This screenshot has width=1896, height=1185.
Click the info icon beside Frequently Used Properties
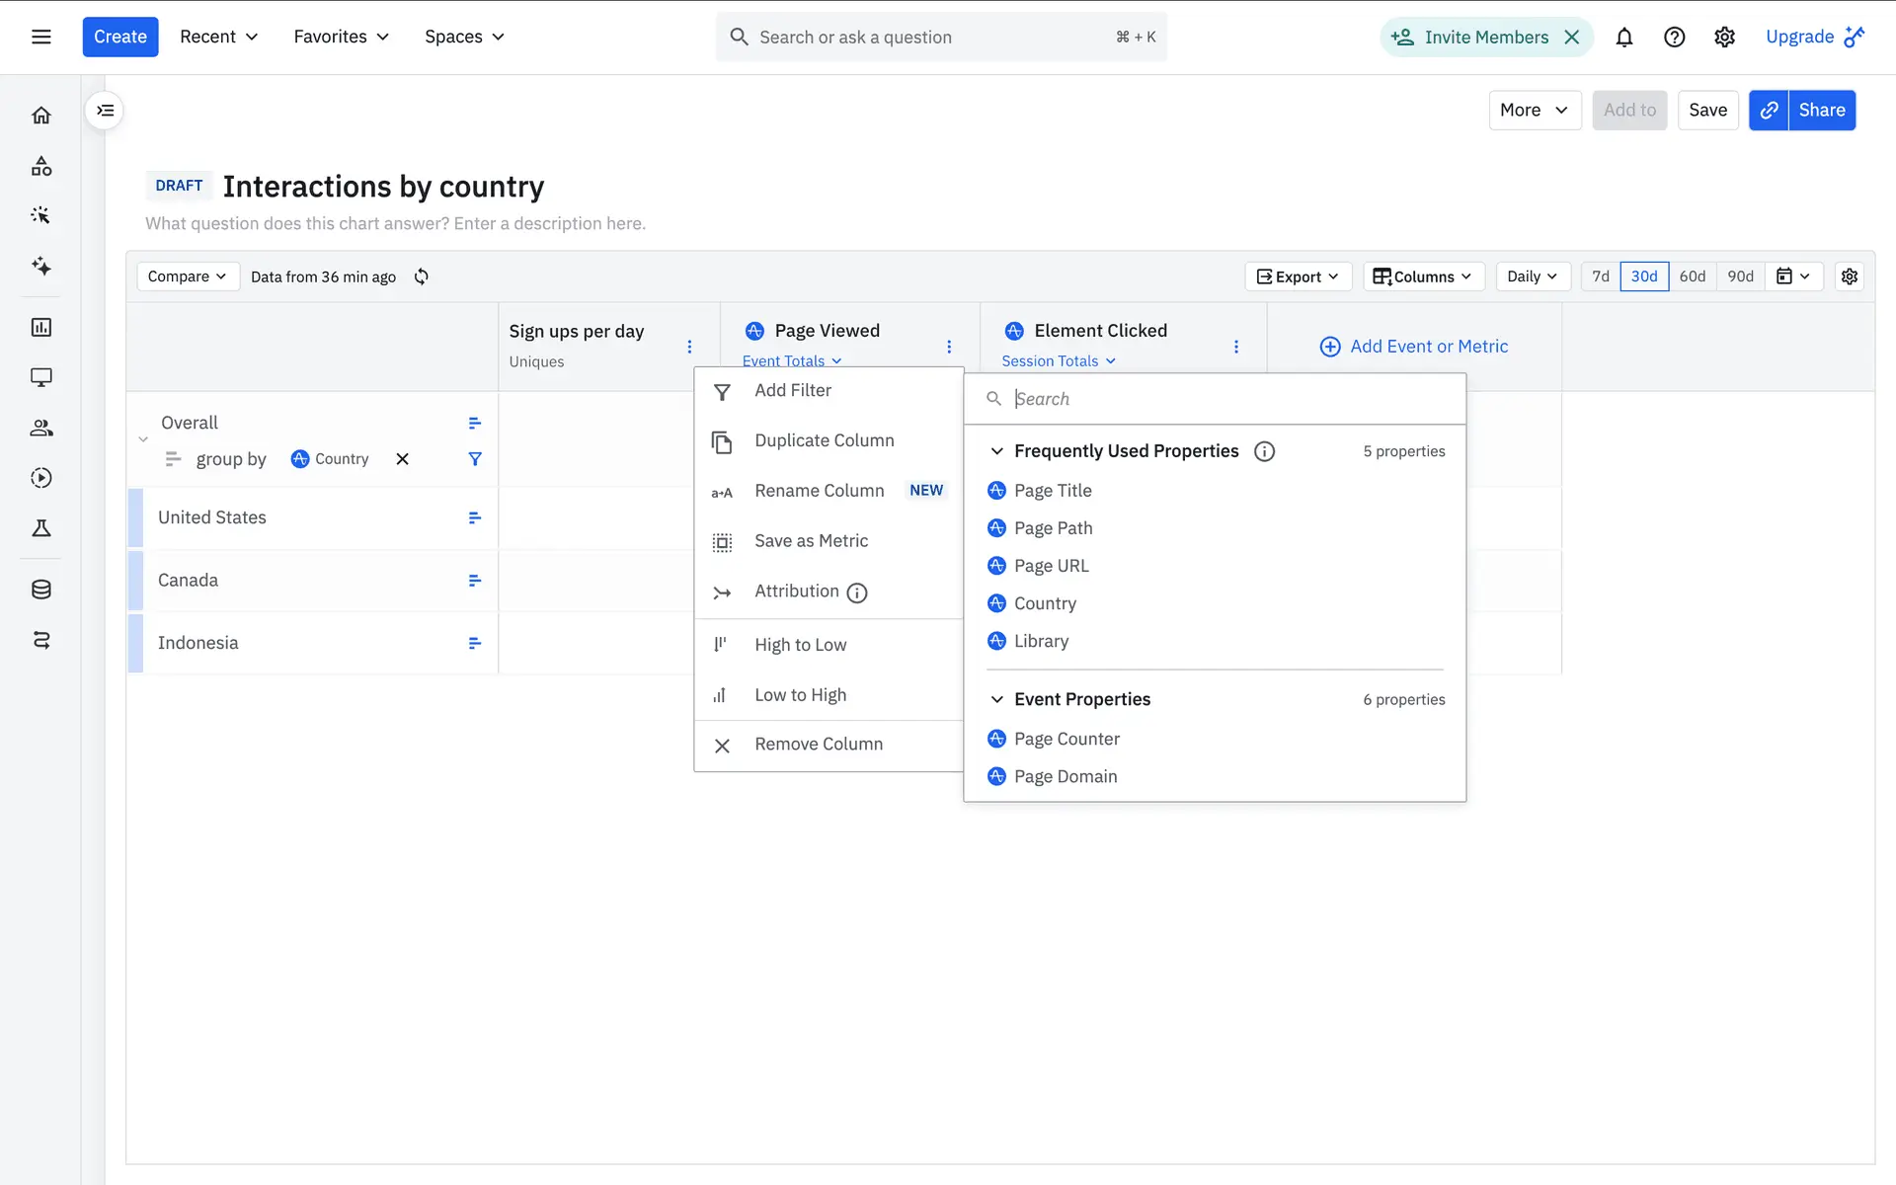[1264, 451]
